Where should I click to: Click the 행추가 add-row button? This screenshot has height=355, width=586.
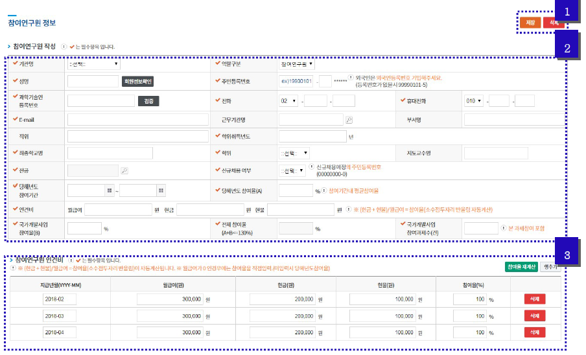(x=550, y=267)
